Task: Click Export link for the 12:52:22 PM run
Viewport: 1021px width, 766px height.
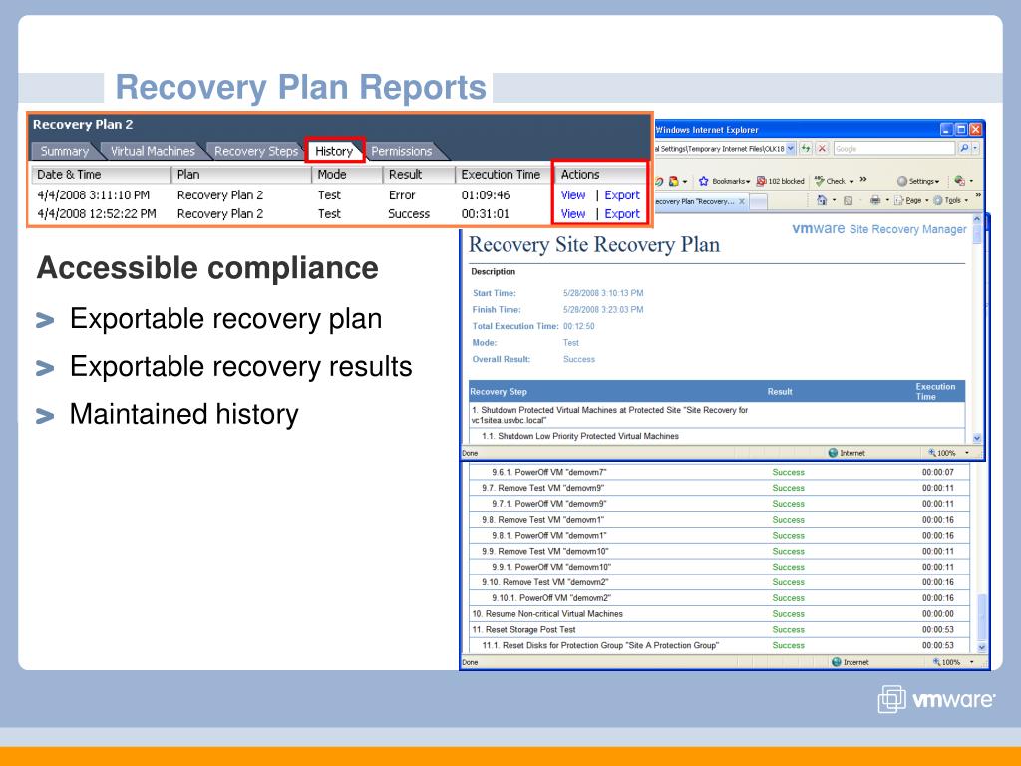Action: click(x=622, y=213)
